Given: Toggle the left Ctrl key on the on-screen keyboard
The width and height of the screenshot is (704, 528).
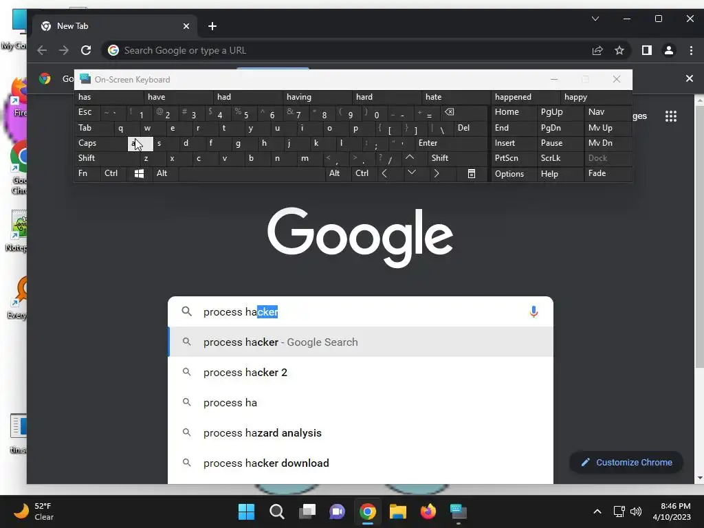Looking at the screenshot, I should point(113,173).
